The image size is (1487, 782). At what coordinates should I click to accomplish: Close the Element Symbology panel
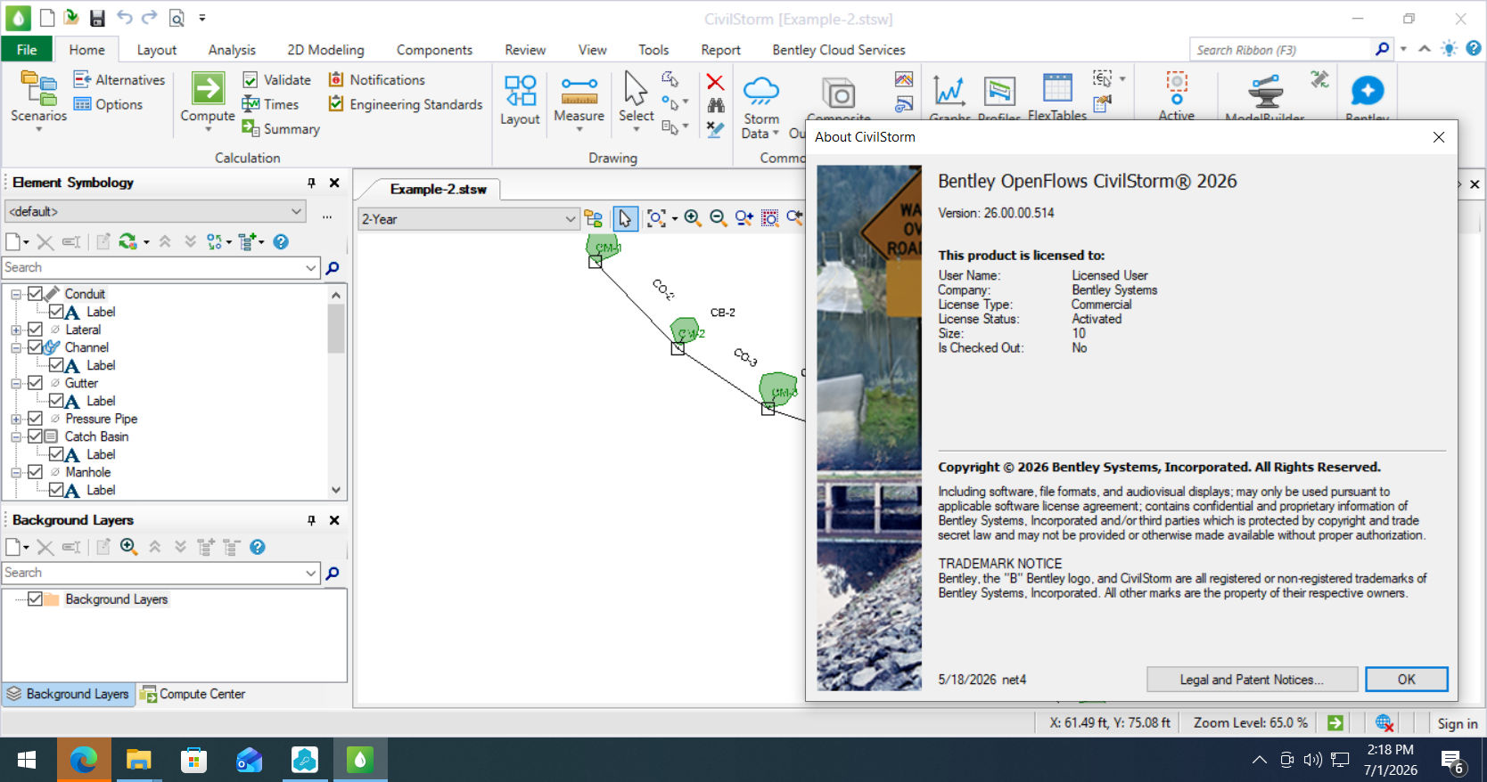click(x=334, y=183)
